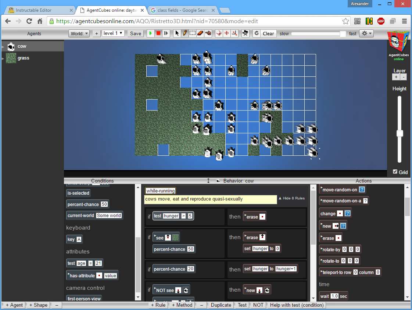Add a new level with the plus button
The width and height of the screenshot is (412, 310).
(x=96, y=33)
